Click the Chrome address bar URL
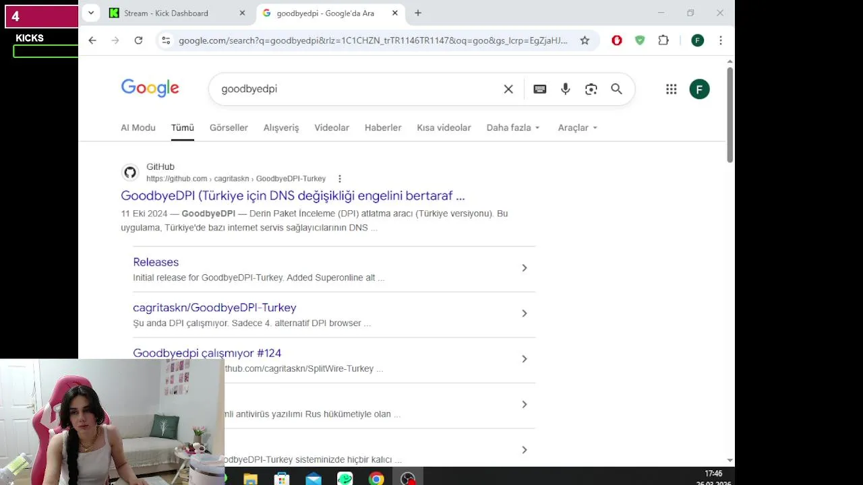The image size is (863, 485). (x=373, y=40)
